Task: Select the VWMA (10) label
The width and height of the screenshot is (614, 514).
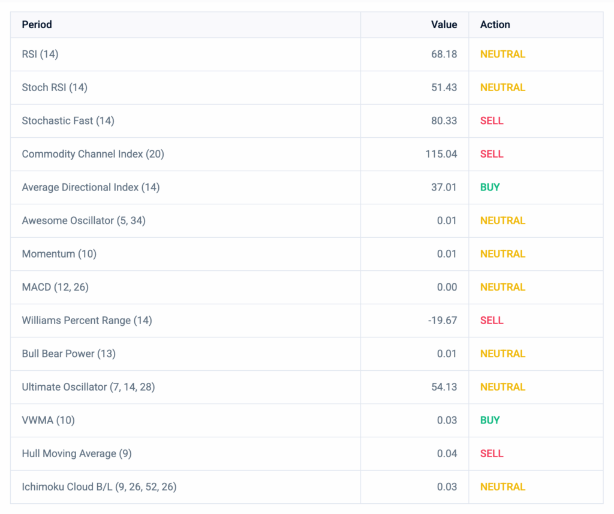Action: coord(48,420)
